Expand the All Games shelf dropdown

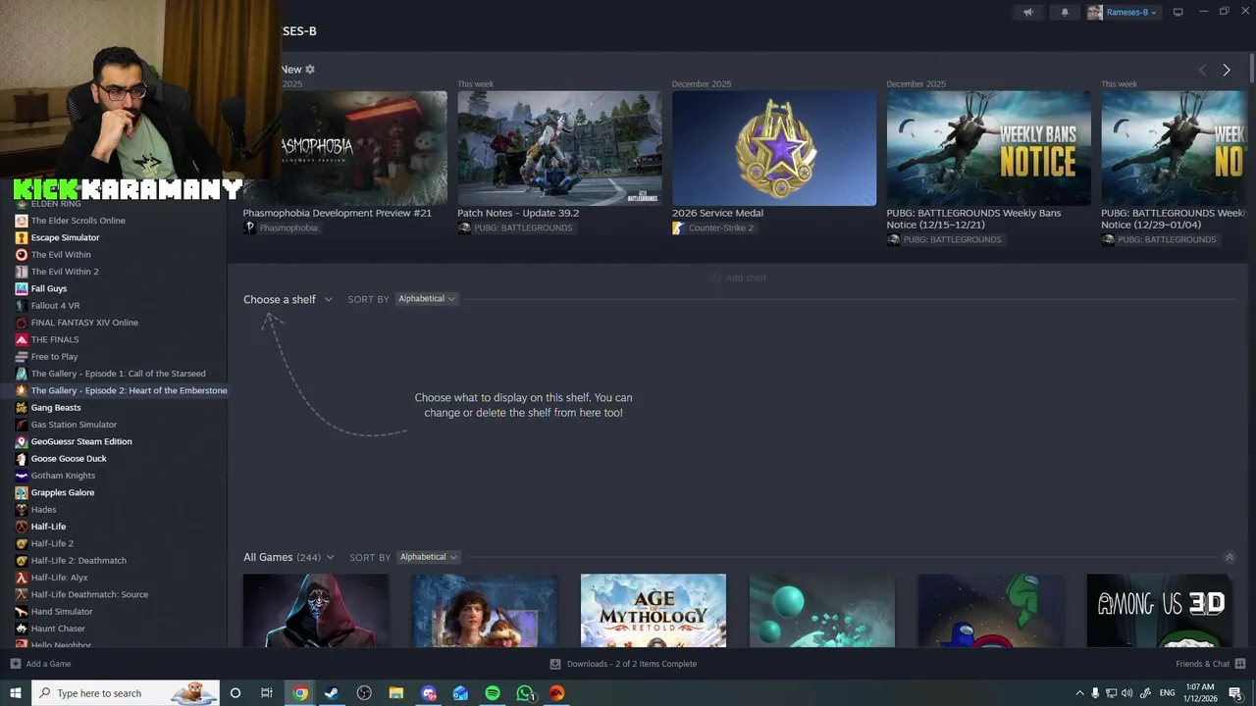(288, 557)
